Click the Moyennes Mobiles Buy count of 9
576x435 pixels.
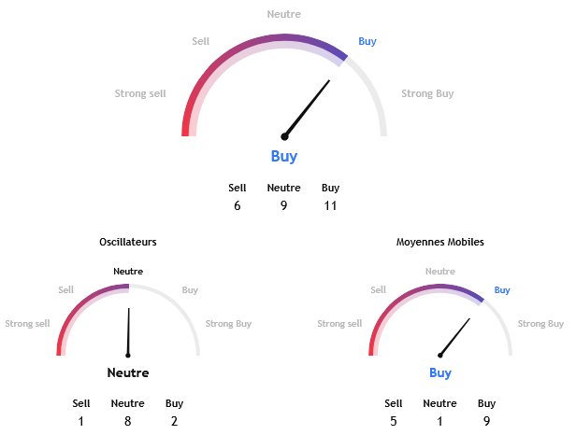click(487, 422)
